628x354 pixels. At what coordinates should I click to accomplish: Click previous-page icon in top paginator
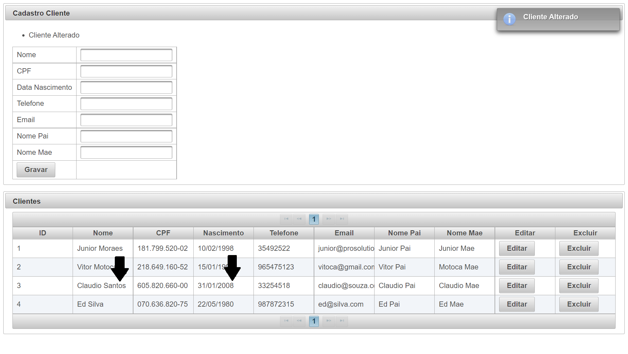coord(299,219)
